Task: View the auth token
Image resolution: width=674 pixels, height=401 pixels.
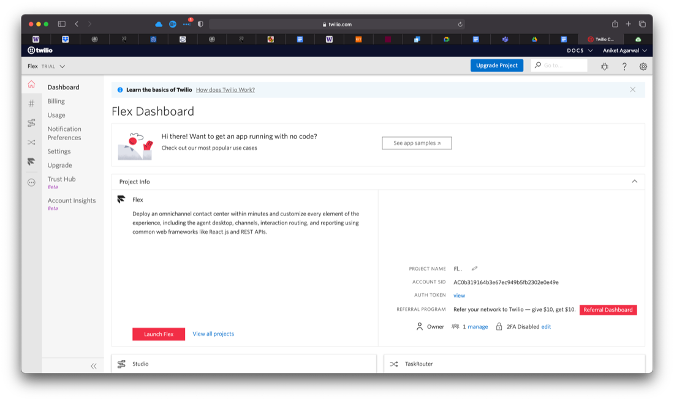Action: (x=459, y=295)
